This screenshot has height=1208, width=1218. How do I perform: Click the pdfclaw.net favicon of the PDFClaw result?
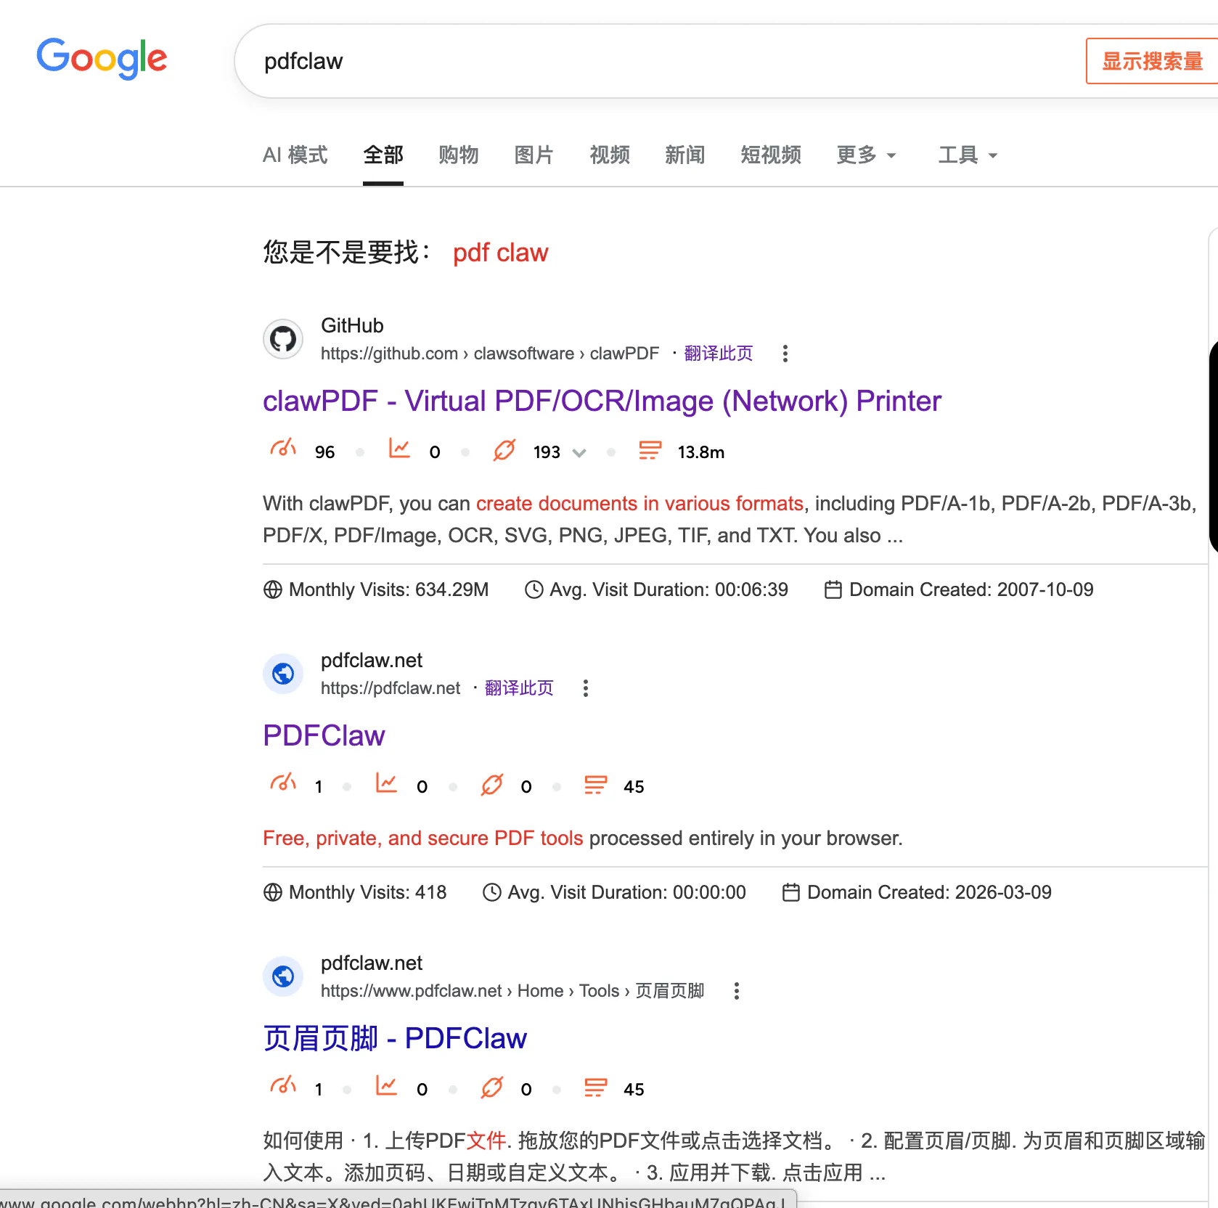tap(283, 674)
